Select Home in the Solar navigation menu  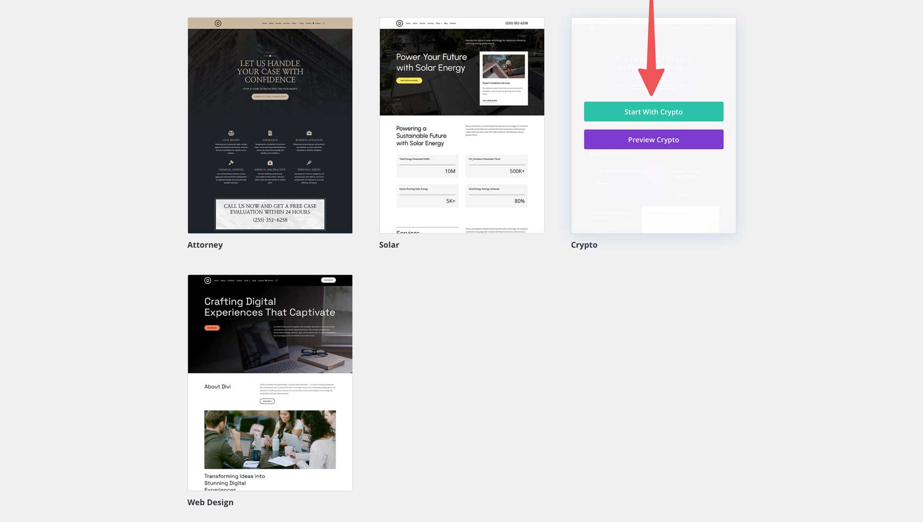pyautogui.click(x=408, y=23)
